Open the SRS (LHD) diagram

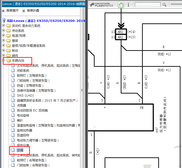pyautogui.click(x=25, y=95)
